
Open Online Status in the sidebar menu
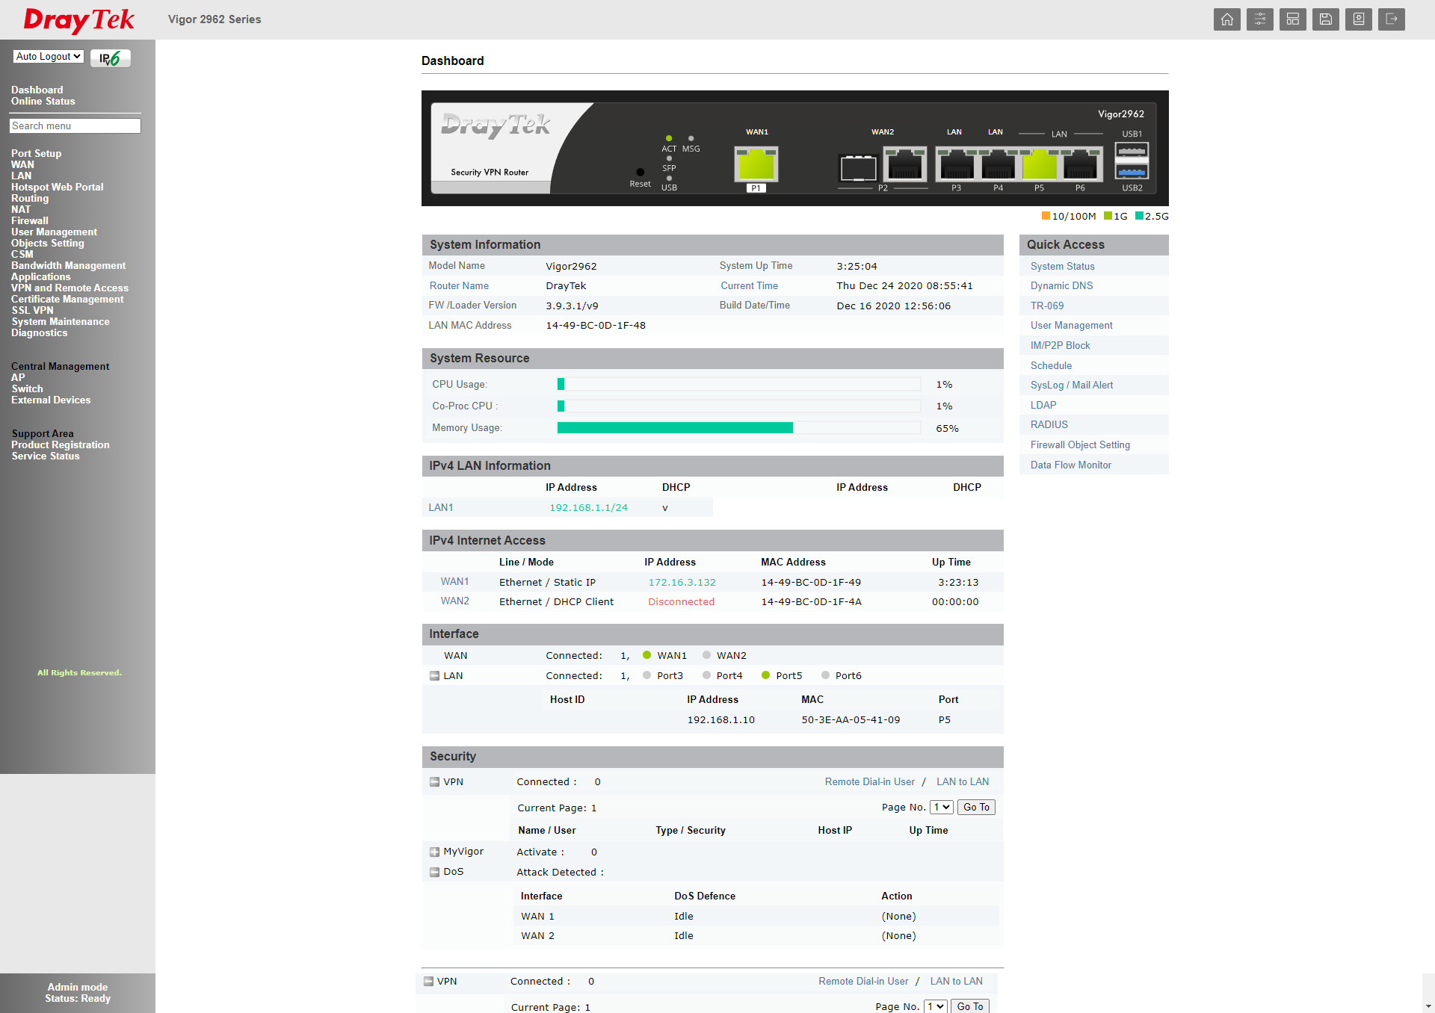pyautogui.click(x=43, y=102)
